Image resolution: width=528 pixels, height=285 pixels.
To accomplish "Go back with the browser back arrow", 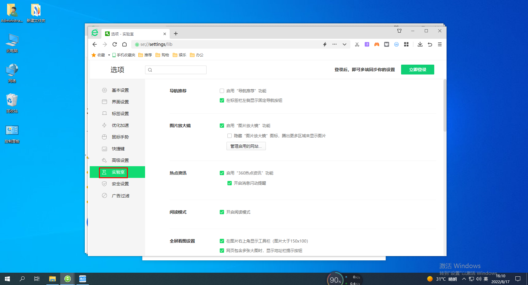I will coord(95,44).
